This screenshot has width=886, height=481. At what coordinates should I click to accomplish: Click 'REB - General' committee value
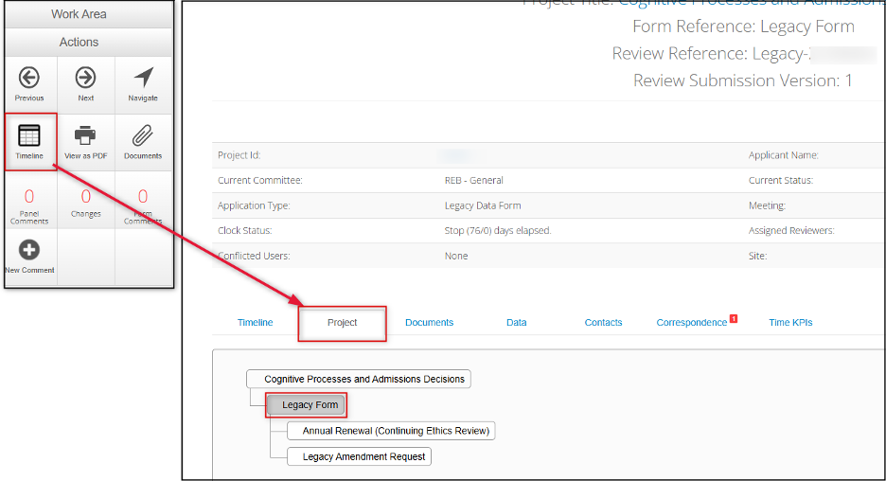(473, 180)
